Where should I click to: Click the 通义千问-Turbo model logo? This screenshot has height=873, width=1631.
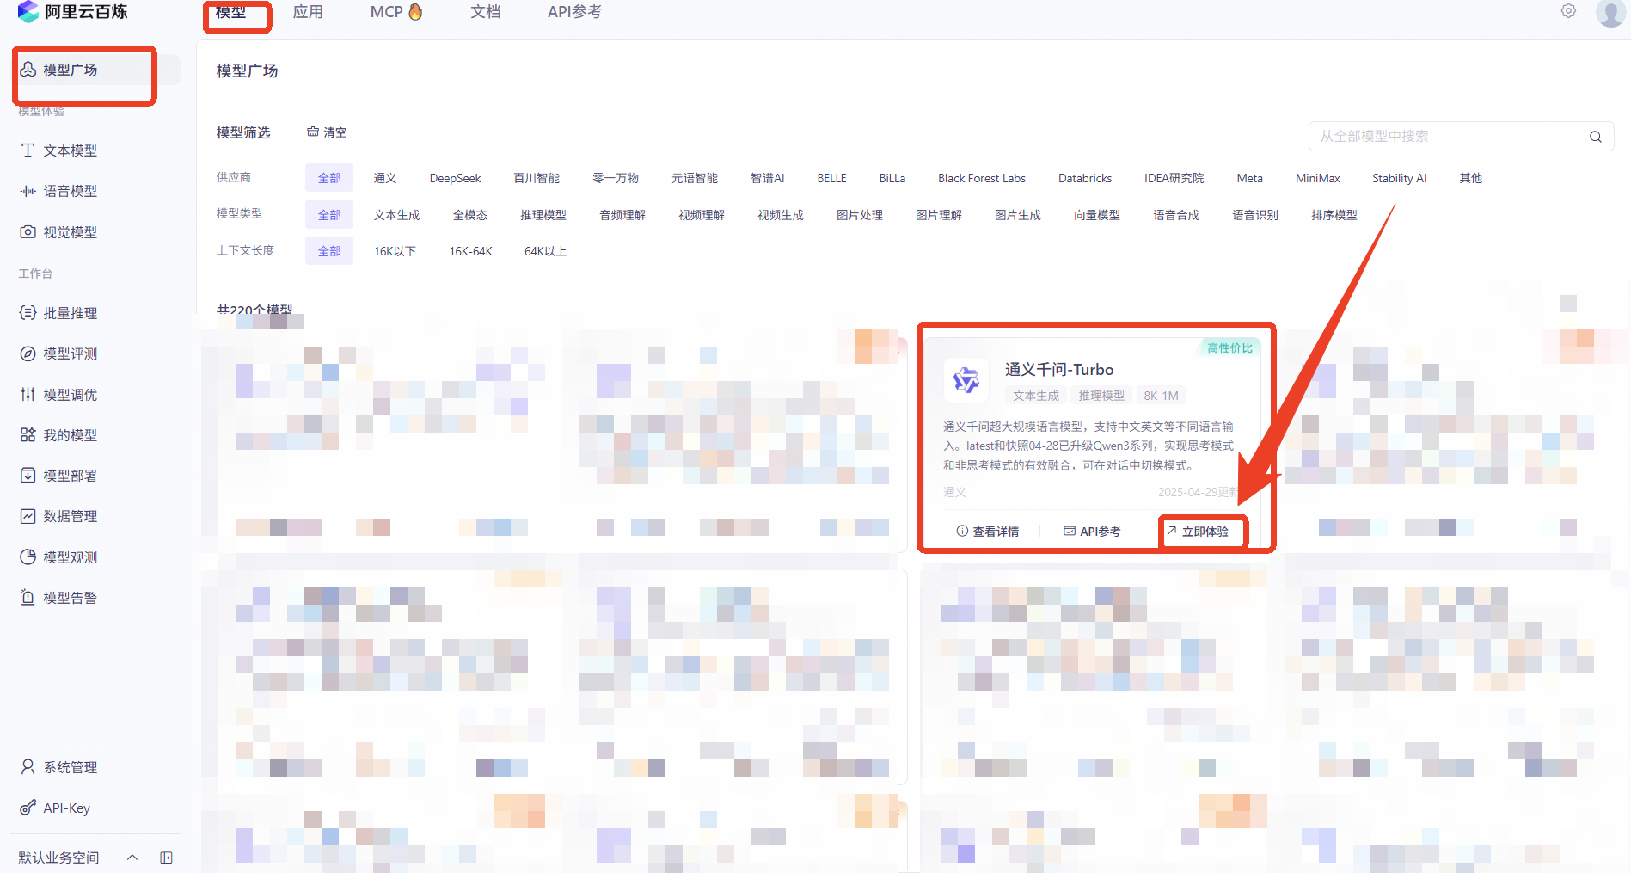click(966, 380)
